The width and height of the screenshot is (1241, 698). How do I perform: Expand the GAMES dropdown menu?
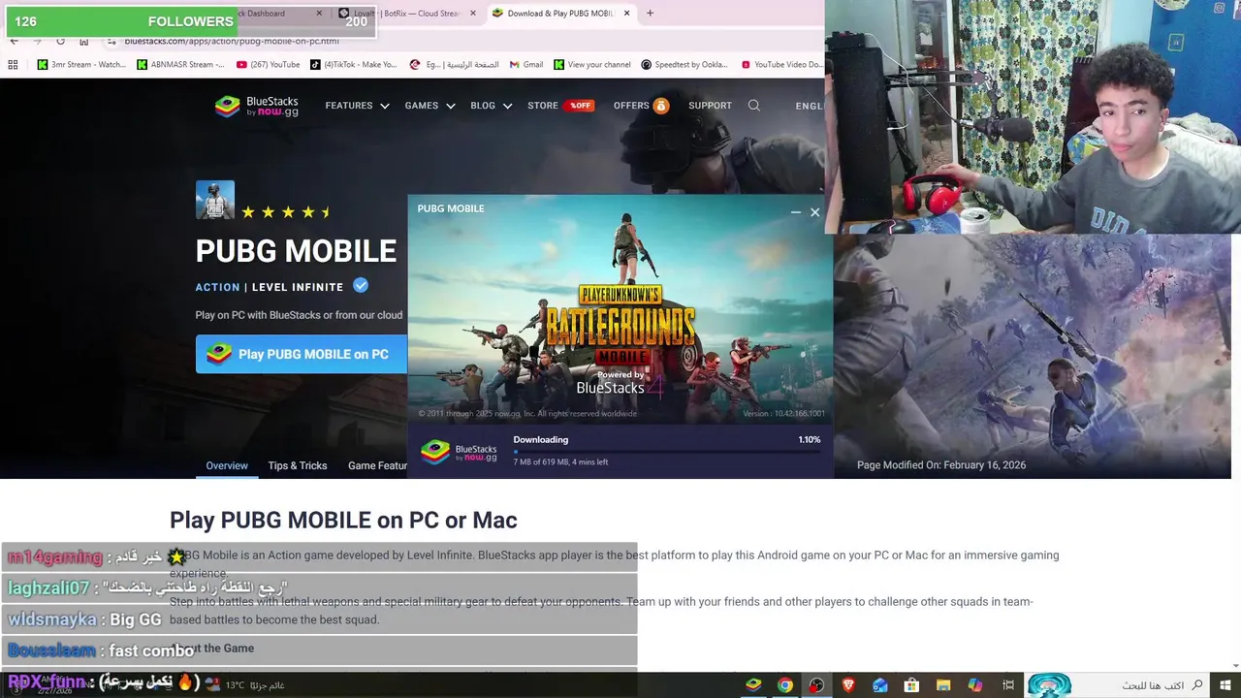click(x=430, y=106)
